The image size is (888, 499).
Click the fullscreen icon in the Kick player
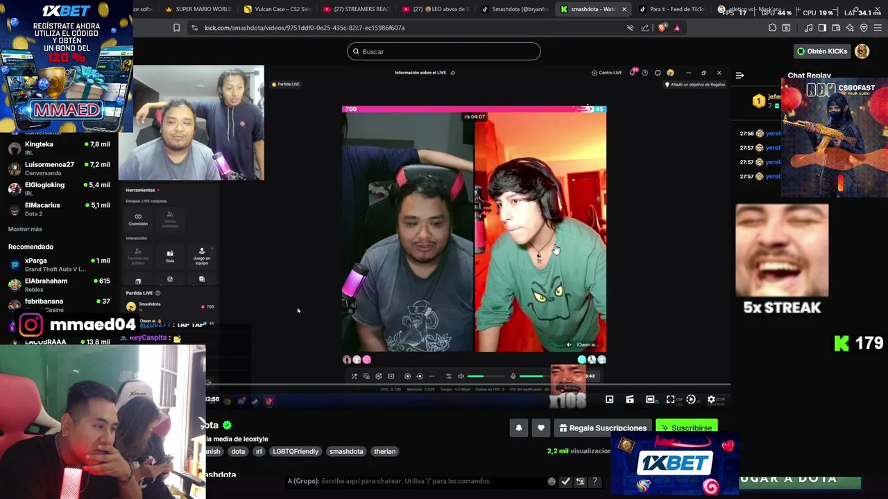pyautogui.click(x=670, y=399)
